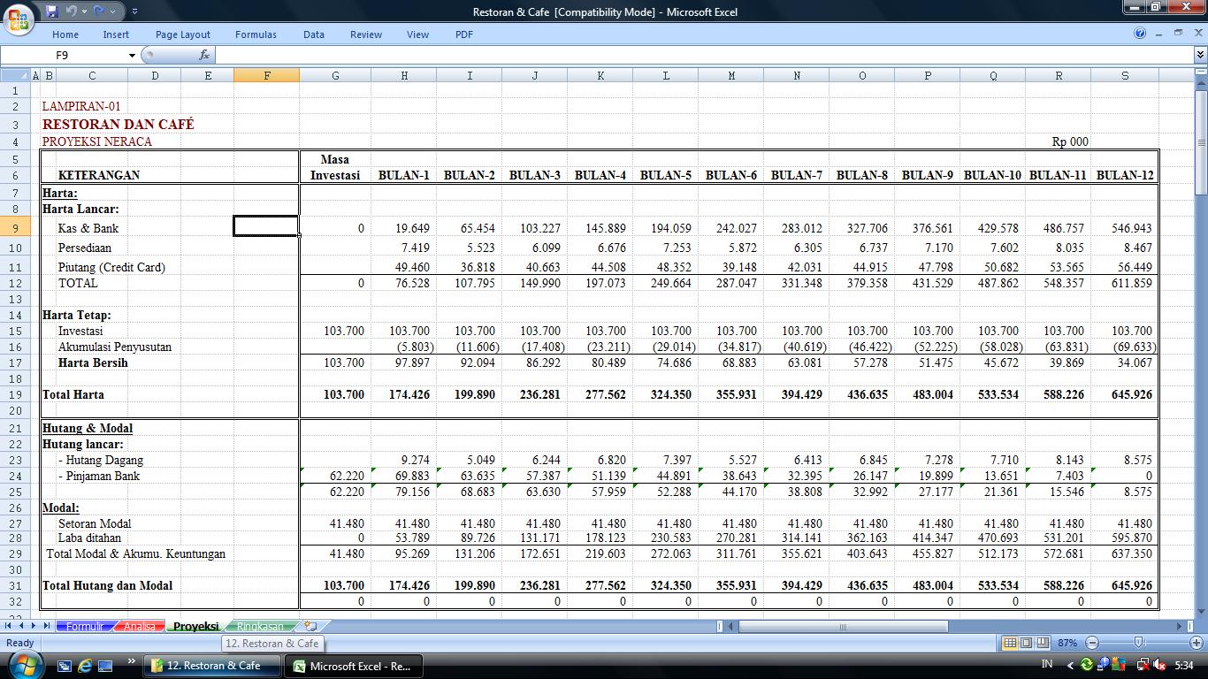Screen dimensions: 1208x679
Task: Click the Zoom Out minus button
Action: click(1092, 643)
